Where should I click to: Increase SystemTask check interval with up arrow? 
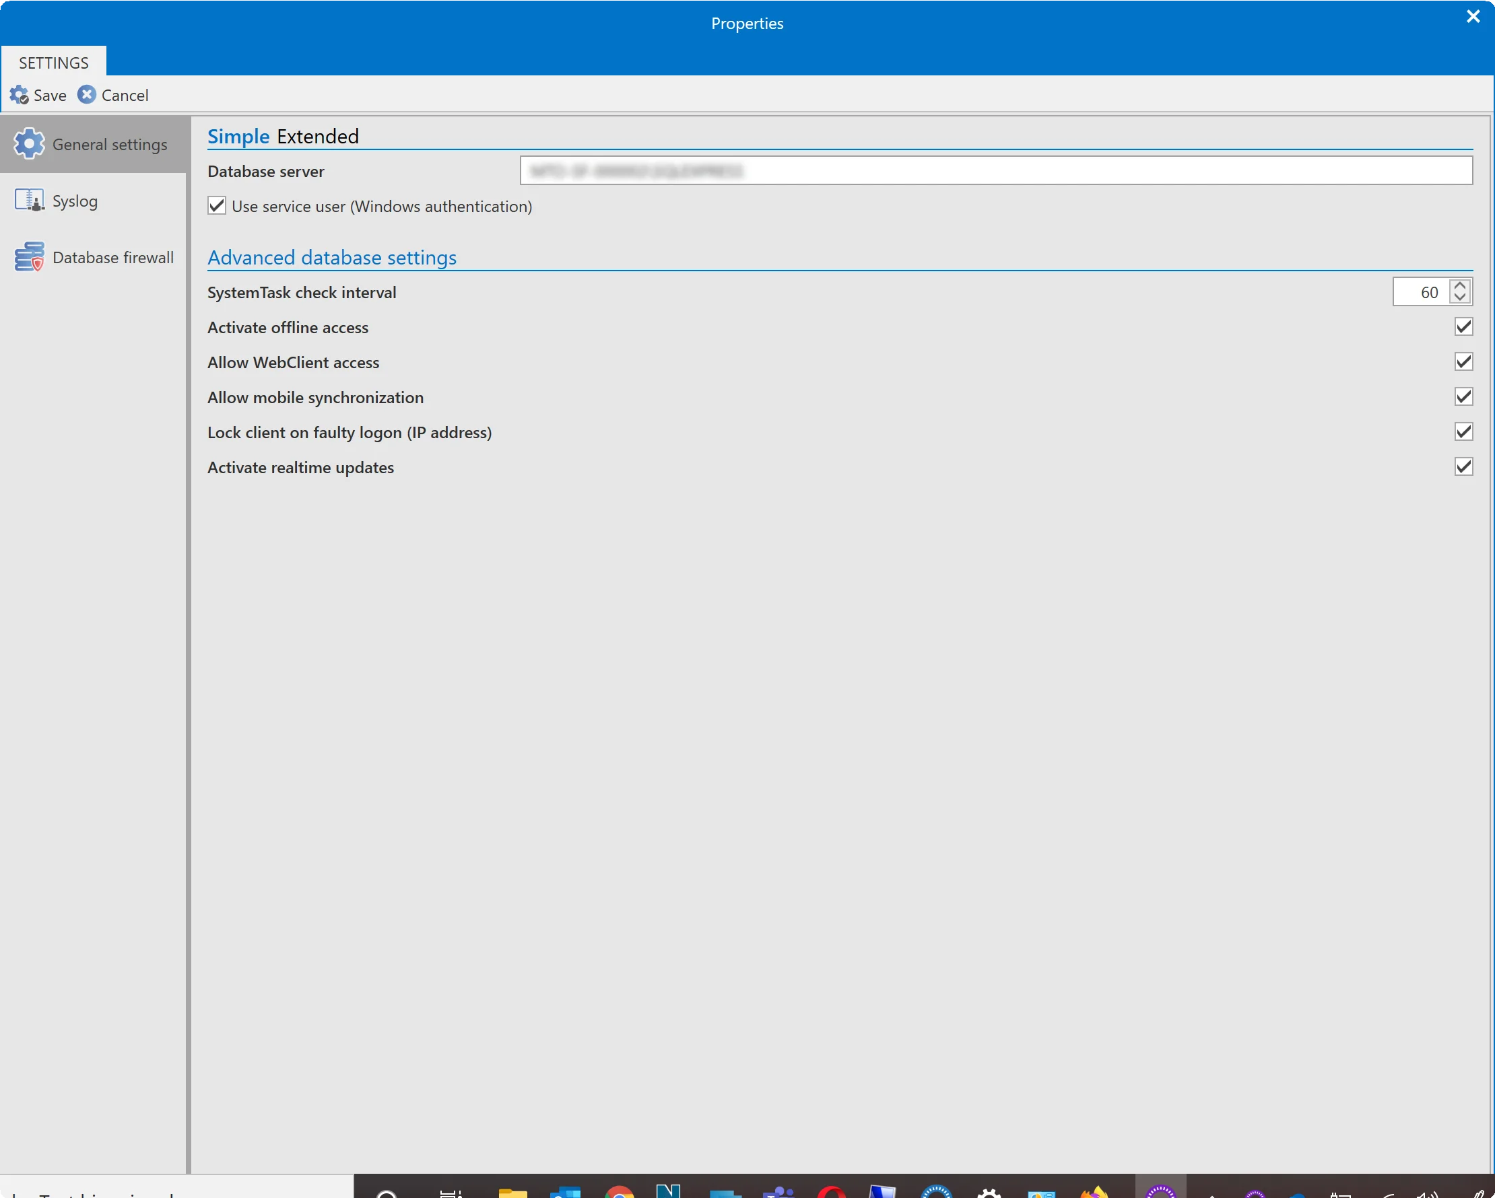1459,285
